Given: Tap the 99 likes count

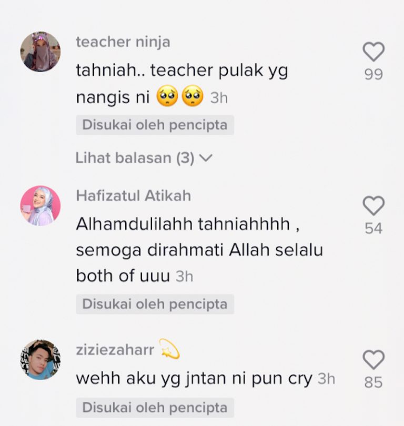Looking at the screenshot, I should [x=373, y=74].
